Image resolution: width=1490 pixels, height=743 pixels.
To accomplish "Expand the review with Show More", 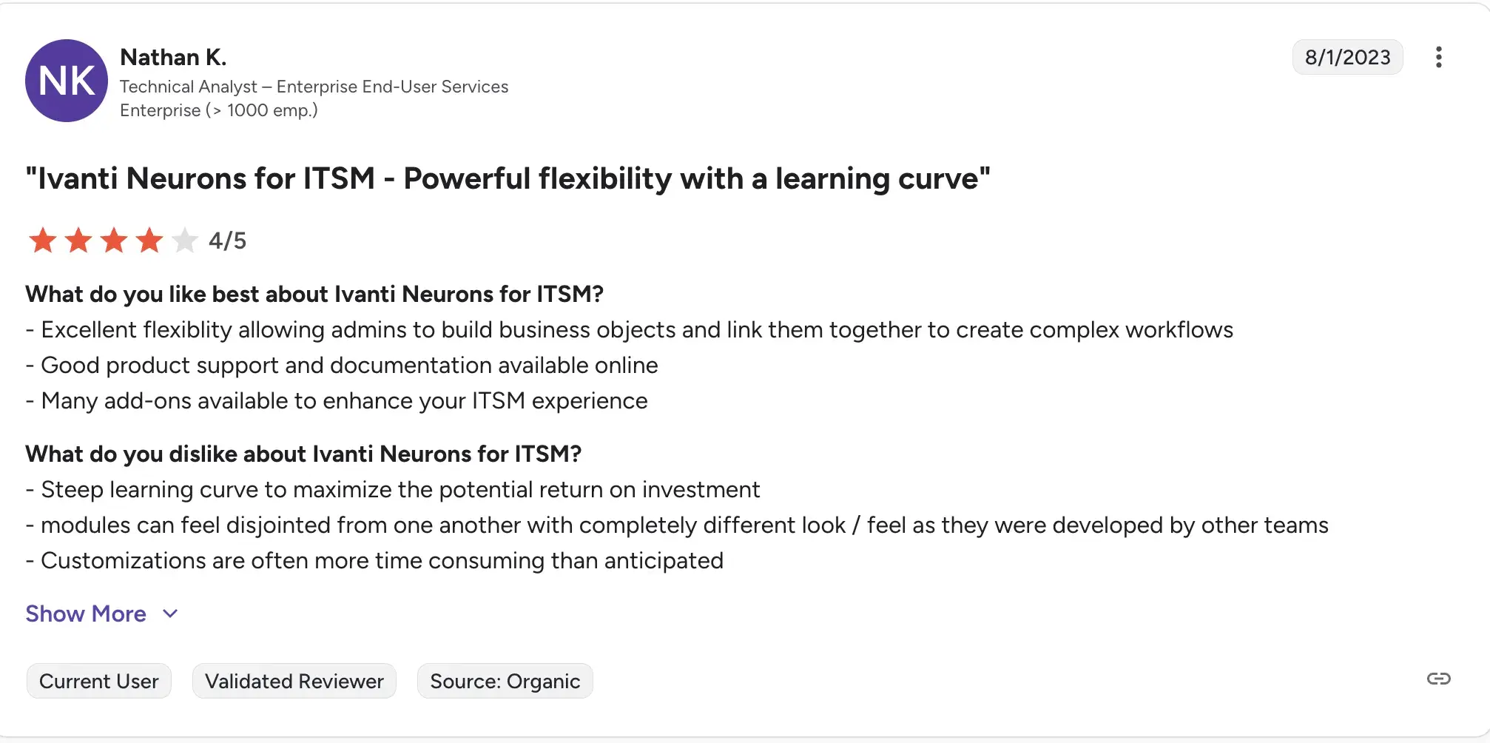I will pyautogui.click(x=86, y=613).
